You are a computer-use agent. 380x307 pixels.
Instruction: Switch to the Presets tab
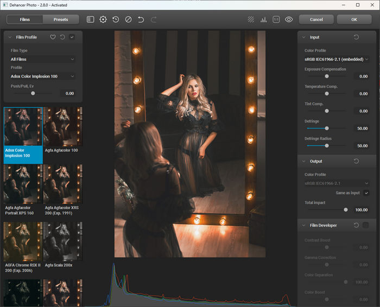click(x=61, y=20)
